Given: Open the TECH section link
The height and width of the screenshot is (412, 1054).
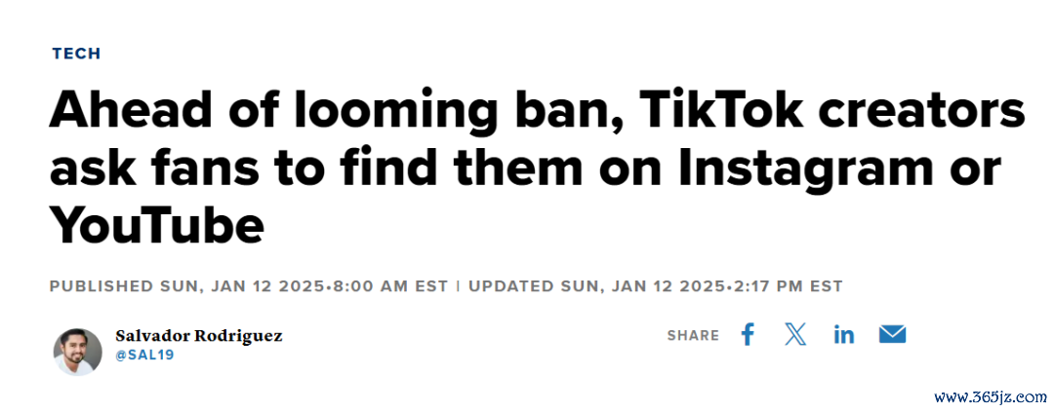Looking at the screenshot, I should [x=77, y=54].
